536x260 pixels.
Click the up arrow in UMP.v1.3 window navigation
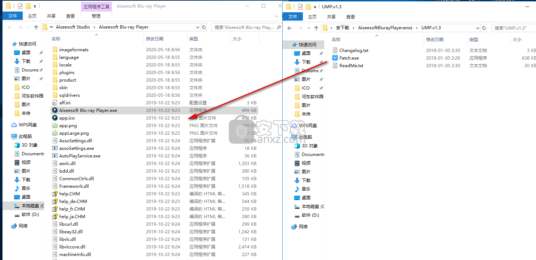[316, 28]
